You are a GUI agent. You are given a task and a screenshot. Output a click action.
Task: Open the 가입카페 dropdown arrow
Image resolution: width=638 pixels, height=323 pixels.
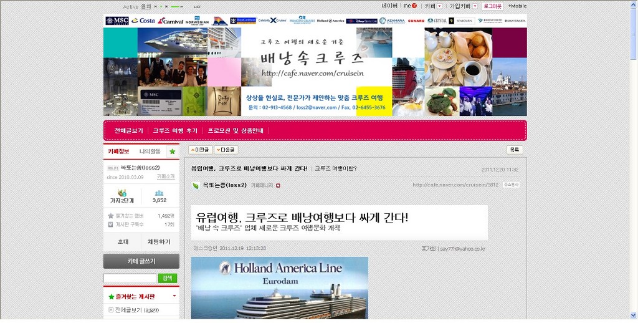pos(475,6)
